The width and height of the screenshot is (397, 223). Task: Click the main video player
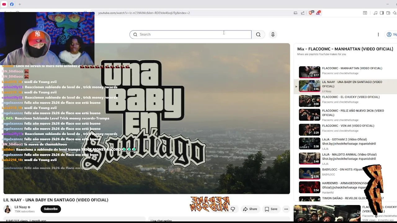click(147, 119)
